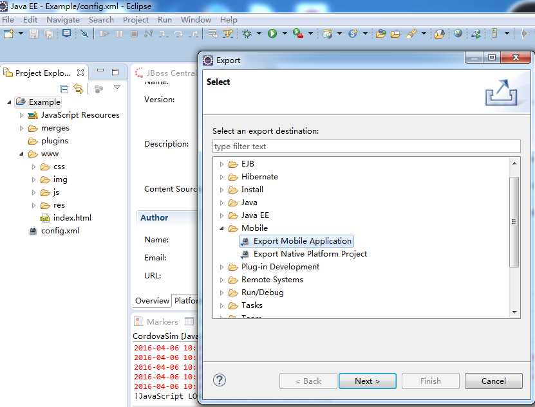Viewport: 535px width, 407px height.
Task: Click the Suspend pause icon
Action: tap(119, 33)
